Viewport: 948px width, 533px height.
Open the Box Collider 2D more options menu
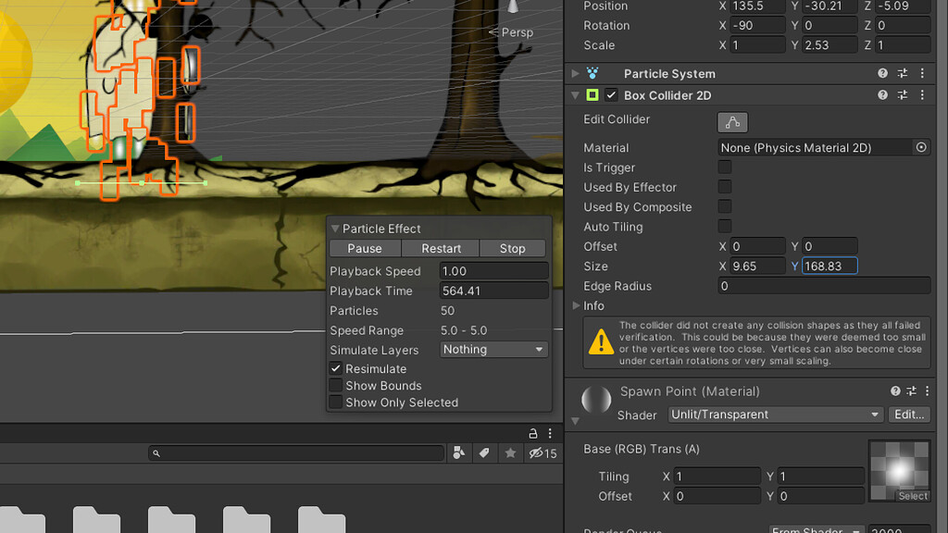(922, 94)
